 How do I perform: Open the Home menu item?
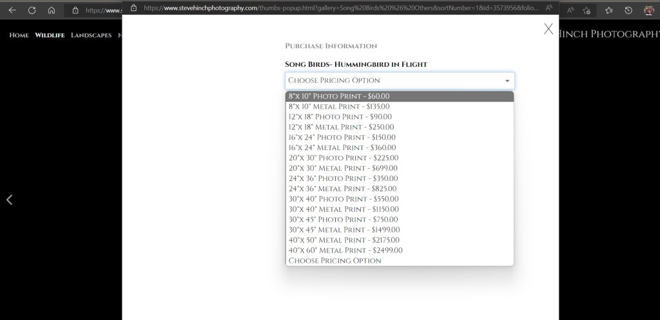click(19, 35)
